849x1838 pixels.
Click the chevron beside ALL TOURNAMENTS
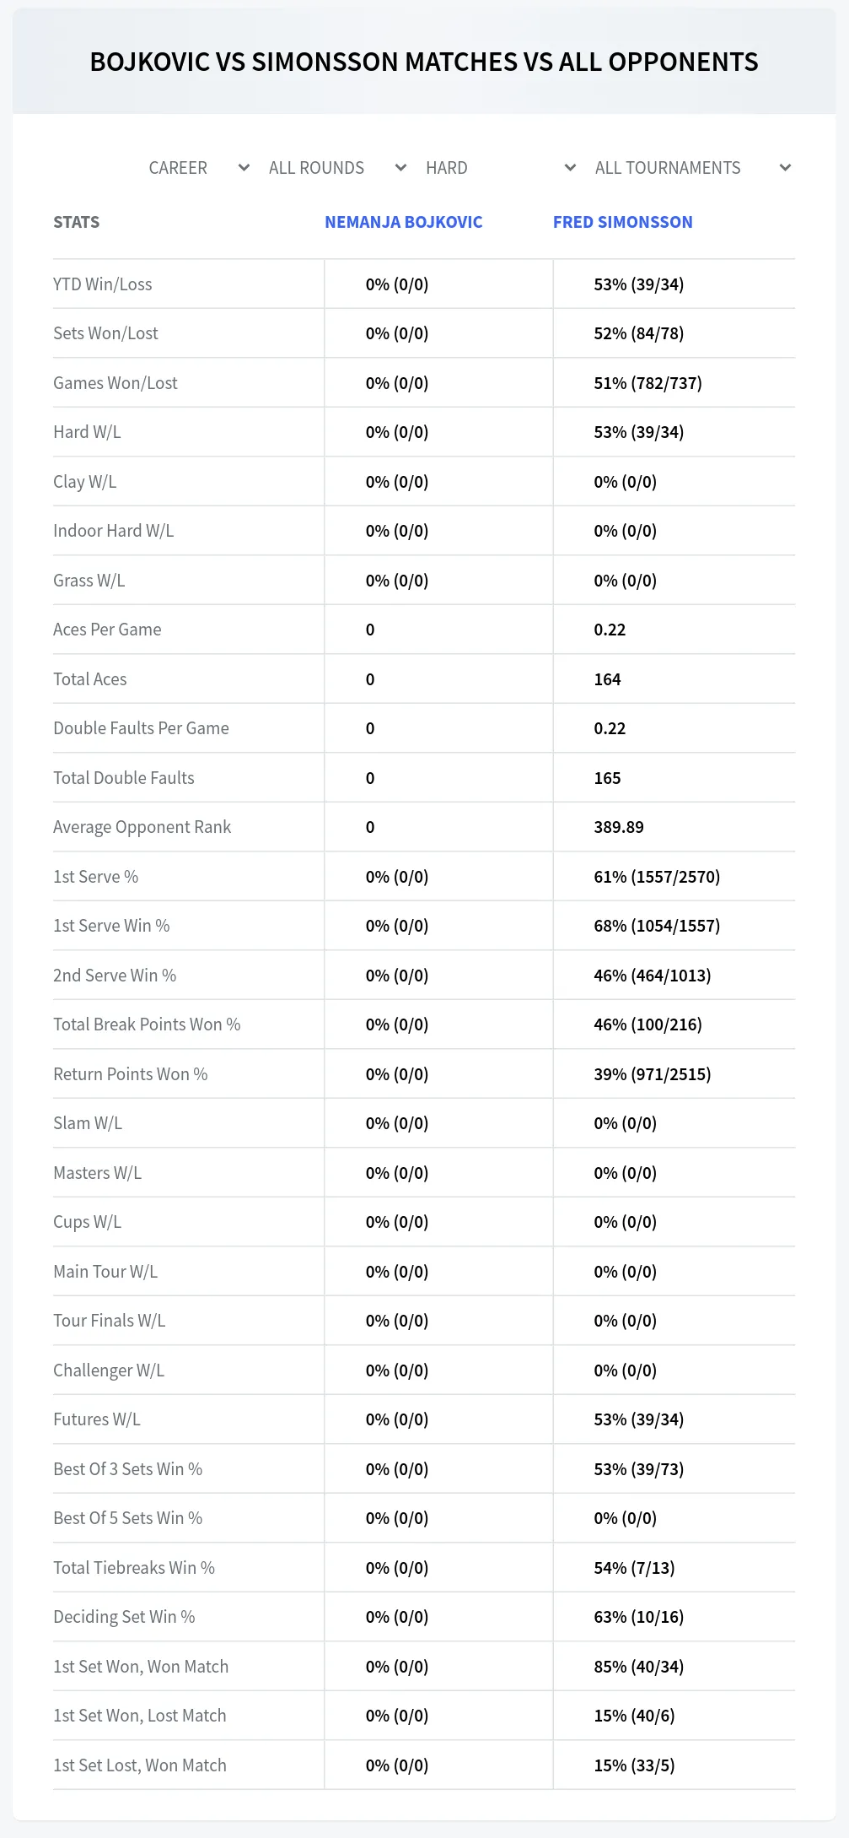click(785, 168)
